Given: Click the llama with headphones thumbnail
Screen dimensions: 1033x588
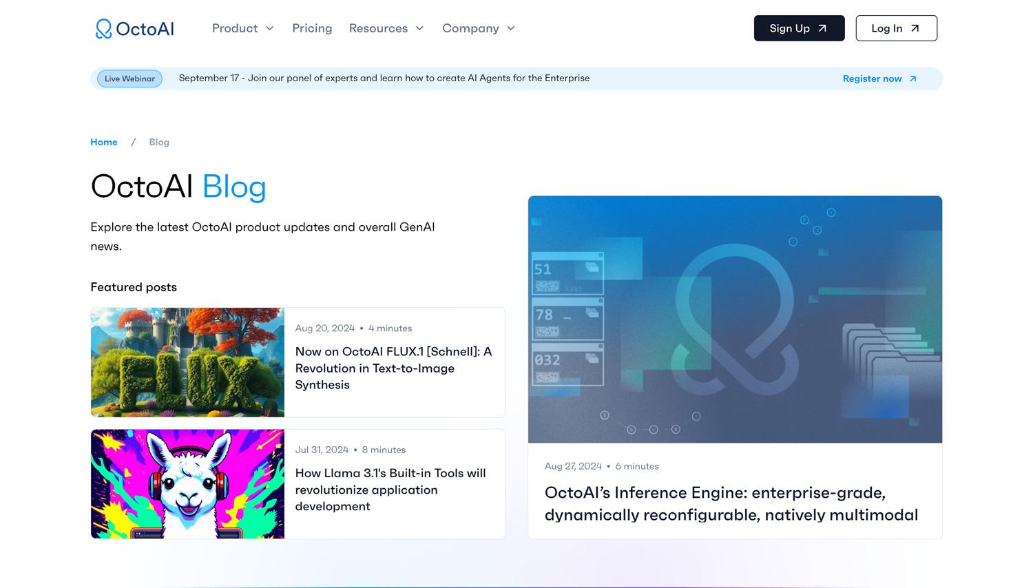Looking at the screenshot, I should click(x=187, y=483).
